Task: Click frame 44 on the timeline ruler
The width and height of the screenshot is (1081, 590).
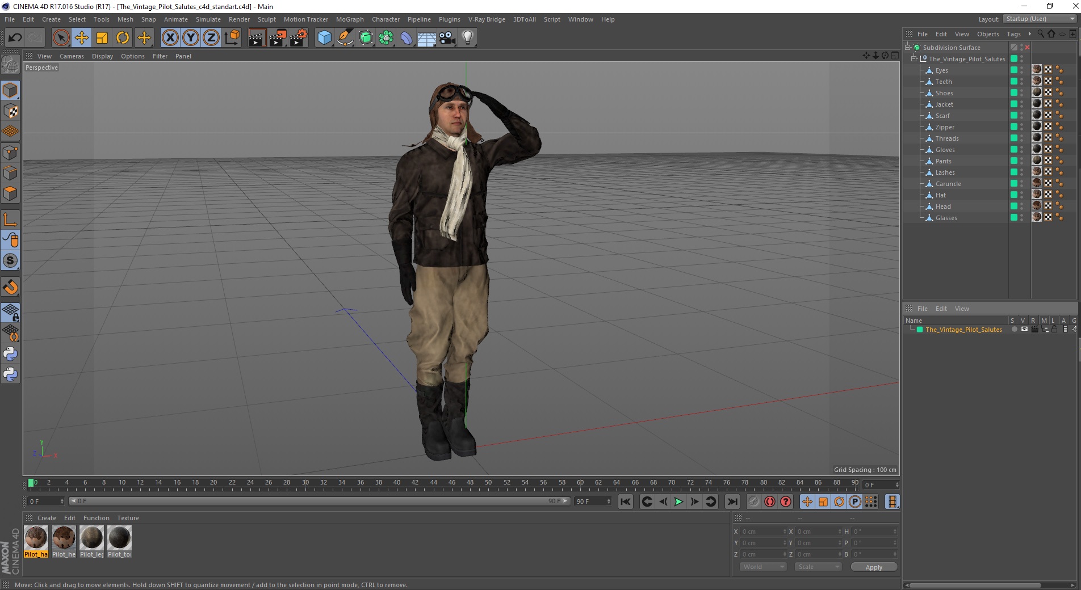Action: [x=433, y=483]
